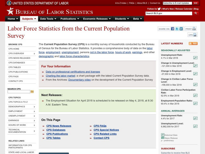Image resolution: width=205 pixels, height=154 pixels.
Task: Click the BLS search magnifier button
Action: pos(196,13)
